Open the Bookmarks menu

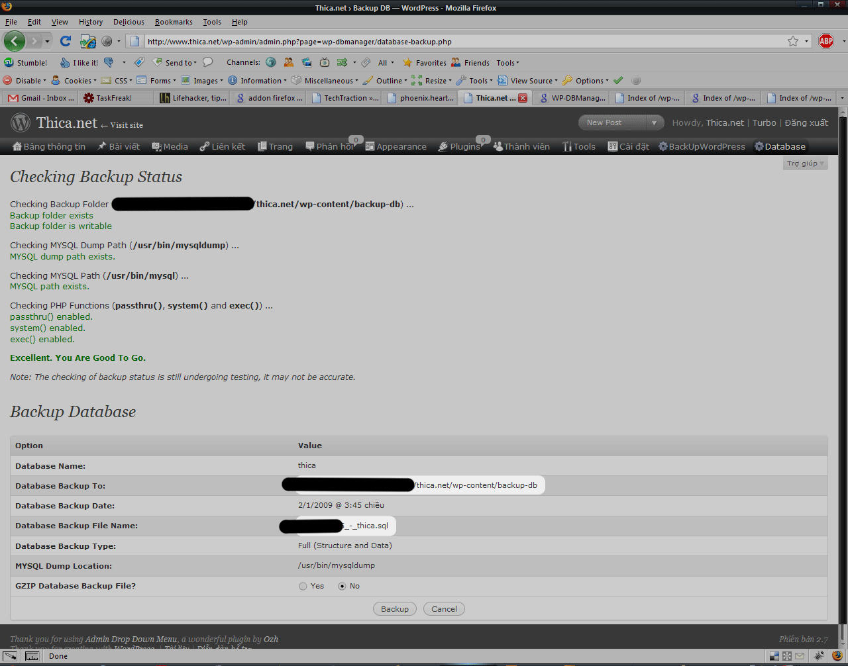[174, 22]
